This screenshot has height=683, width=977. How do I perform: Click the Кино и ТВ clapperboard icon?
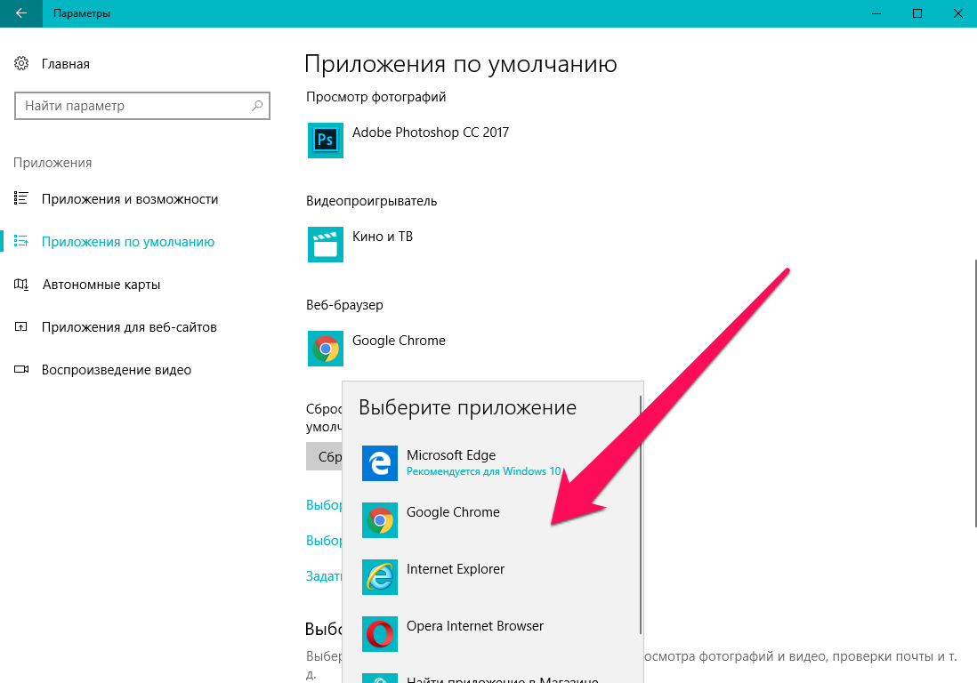(326, 244)
